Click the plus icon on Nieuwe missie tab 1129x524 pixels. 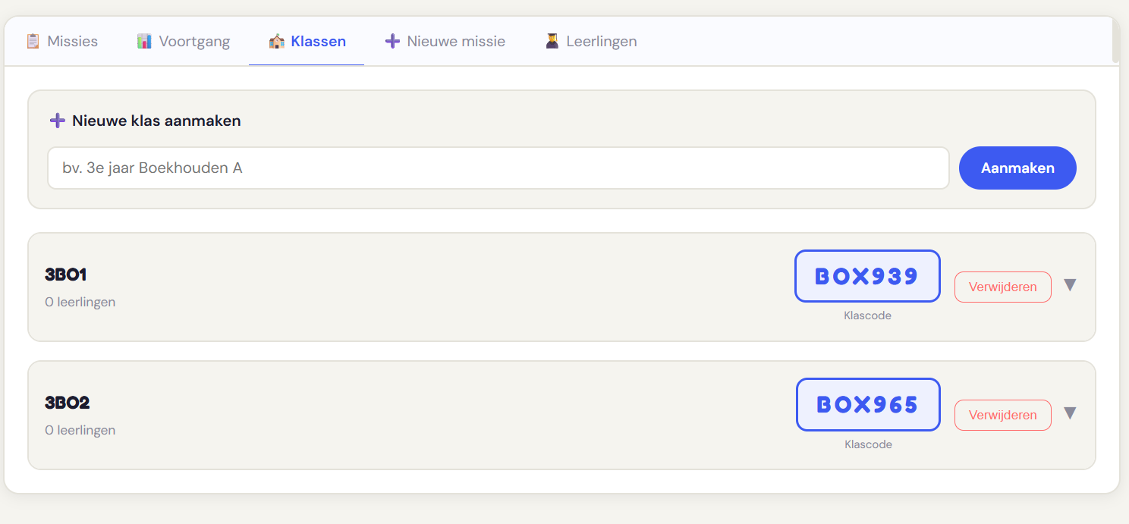pos(392,41)
